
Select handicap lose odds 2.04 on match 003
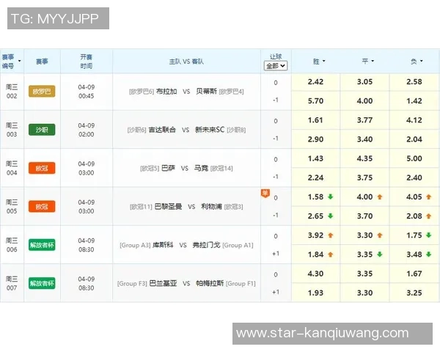414,139
